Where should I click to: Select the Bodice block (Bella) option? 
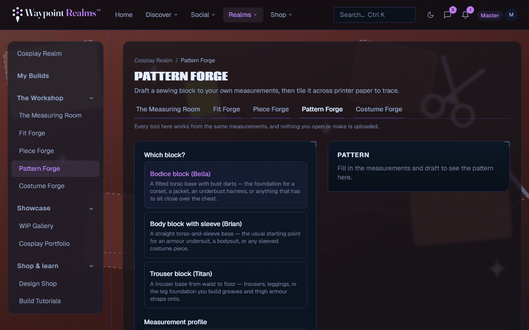(x=226, y=185)
